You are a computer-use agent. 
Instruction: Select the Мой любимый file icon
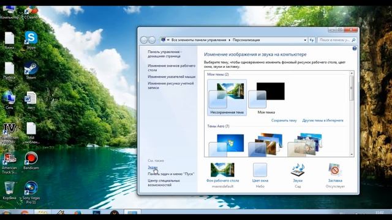(31, 133)
